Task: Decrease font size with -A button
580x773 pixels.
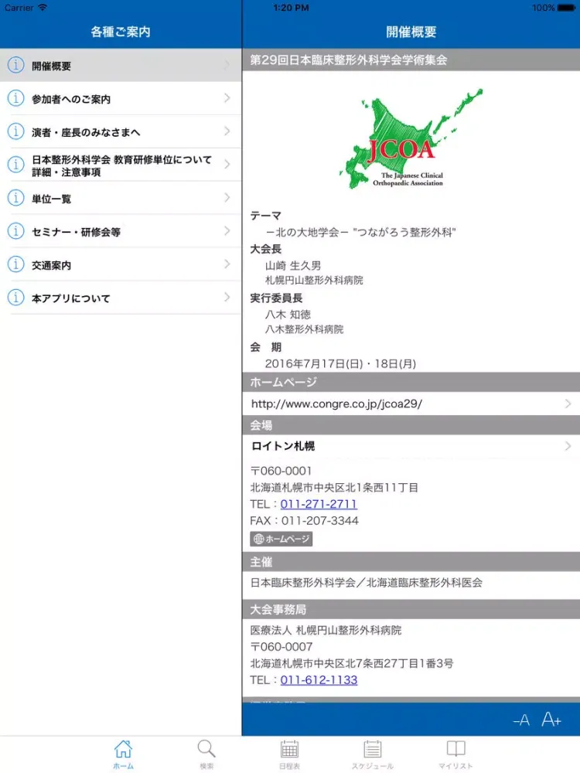Action: point(521,720)
